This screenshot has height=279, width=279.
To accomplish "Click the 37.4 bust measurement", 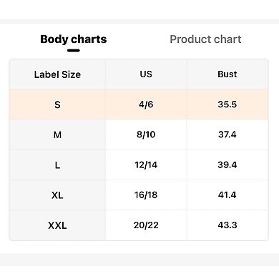I will [227, 134].
